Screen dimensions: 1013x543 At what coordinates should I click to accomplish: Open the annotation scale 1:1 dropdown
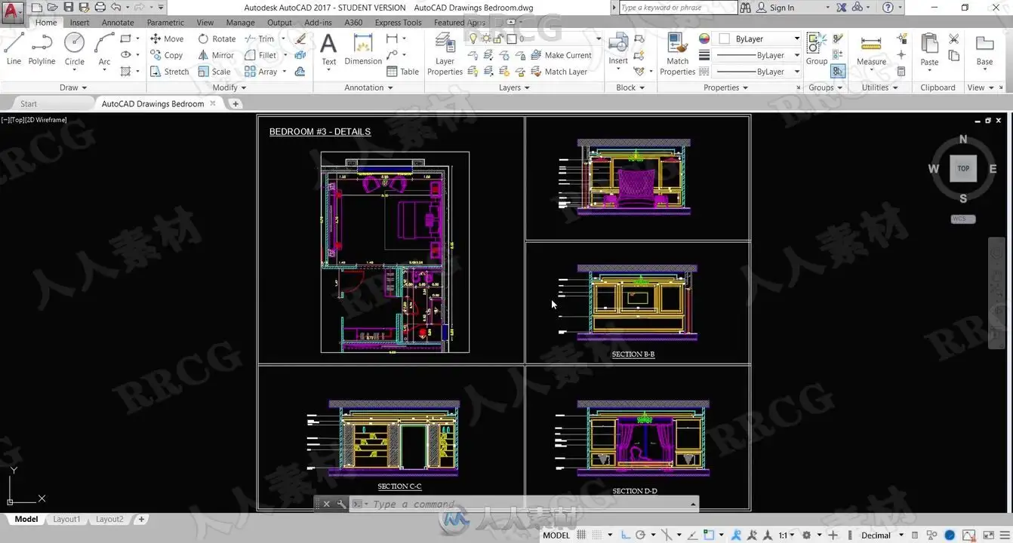pyautogui.click(x=786, y=535)
